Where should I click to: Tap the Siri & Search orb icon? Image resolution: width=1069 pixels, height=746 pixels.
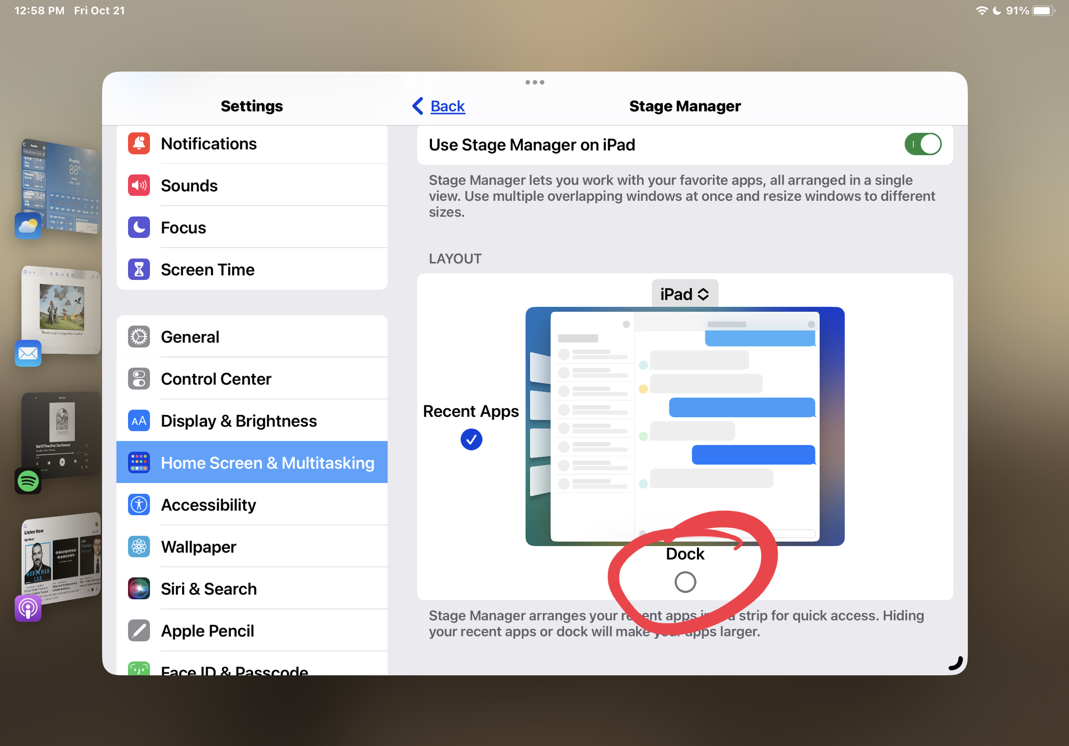(x=139, y=588)
